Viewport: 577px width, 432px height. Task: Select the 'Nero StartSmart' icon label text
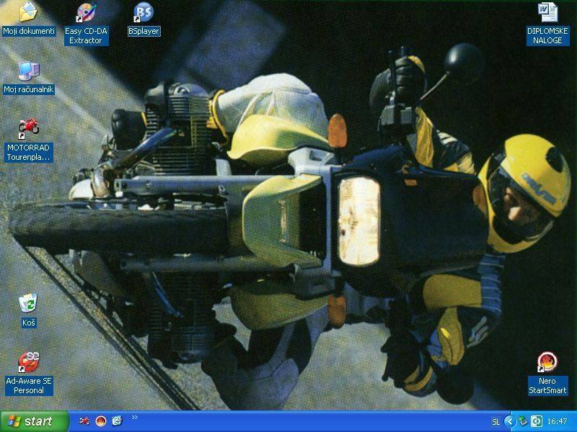coord(547,386)
